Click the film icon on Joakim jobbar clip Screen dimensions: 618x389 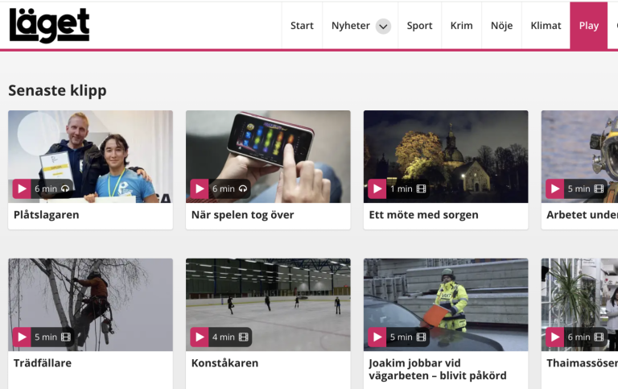pos(422,337)
